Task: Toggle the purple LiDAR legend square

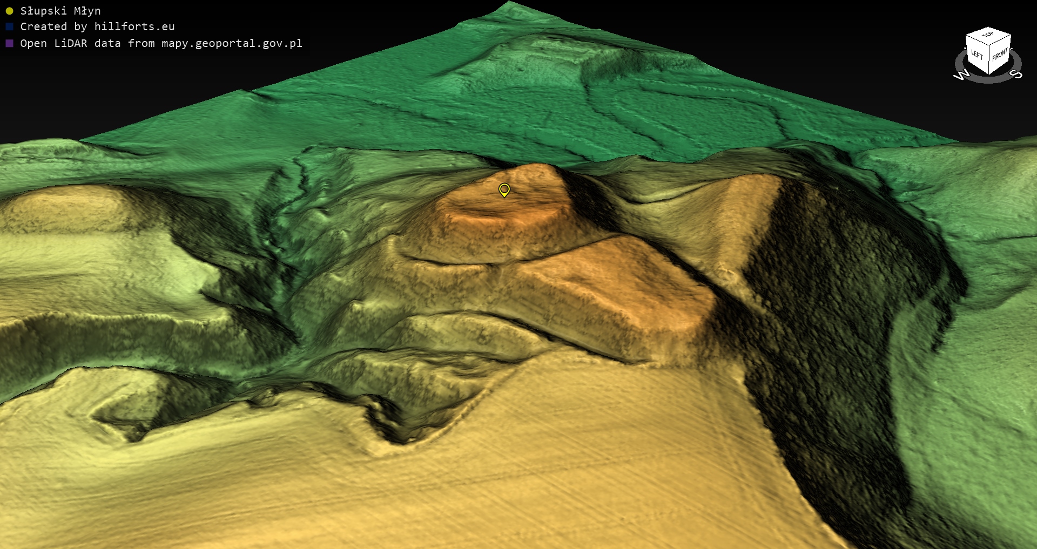Action: click(x=9, y=43)
